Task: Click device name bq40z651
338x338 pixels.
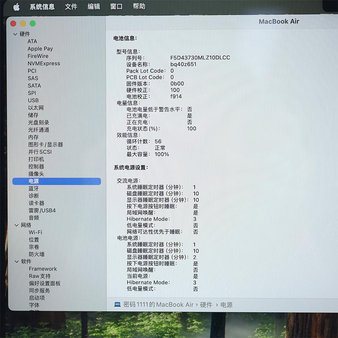Action: pos(183,64)
